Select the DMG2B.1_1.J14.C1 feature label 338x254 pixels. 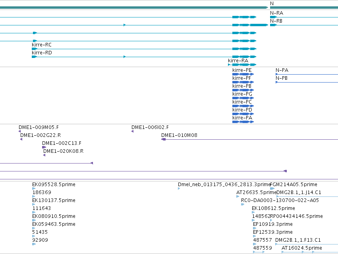coord(299,192)
